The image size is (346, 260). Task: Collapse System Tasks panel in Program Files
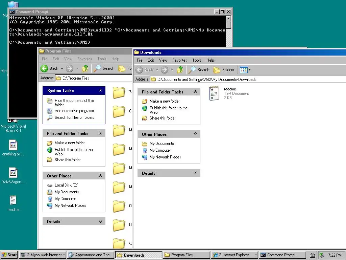(100, 90)
